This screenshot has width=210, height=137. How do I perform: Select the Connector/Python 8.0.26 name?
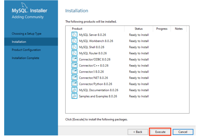pyautogui.click(x=95, y=84)
